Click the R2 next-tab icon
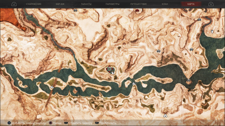 [x=211, y=4]
